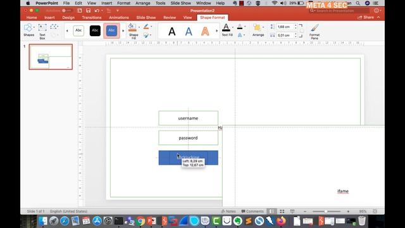Image resolution: width=405 pixels, height=228 pixels.
Task: Click the Share button
Action: 366,17
